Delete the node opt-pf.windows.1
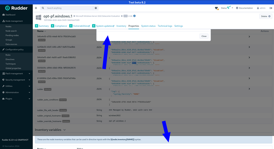Screen dimensions: 274x149 [266, 16]
